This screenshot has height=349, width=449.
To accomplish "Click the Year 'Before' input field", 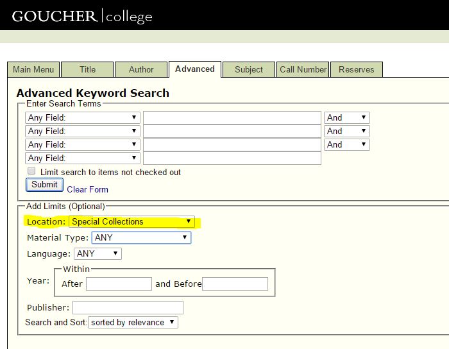I will point(235,284).
